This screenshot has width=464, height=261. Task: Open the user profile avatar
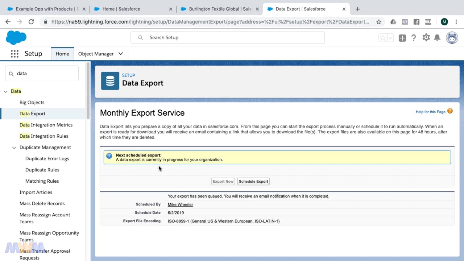click(x=452, y=38)
